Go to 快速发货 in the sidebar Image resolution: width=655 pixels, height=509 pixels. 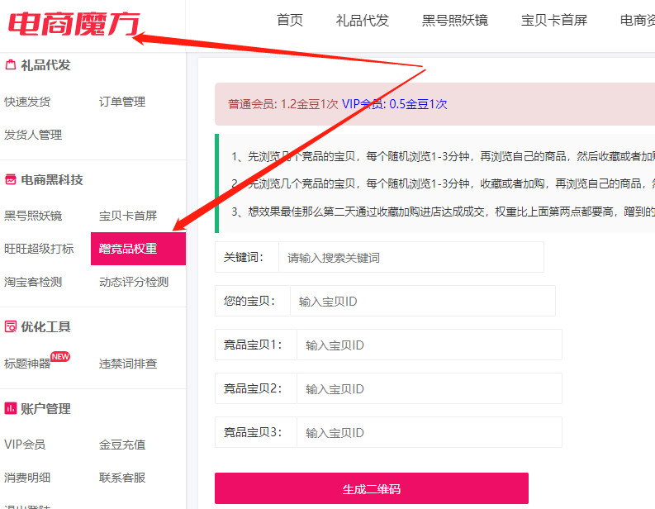(x=27, y=102)
